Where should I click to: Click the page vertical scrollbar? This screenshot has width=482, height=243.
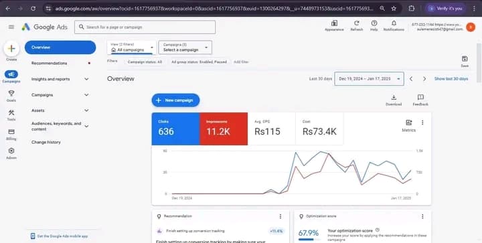479,63
